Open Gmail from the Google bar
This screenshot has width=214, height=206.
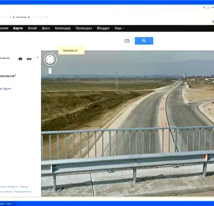[32, 28]
